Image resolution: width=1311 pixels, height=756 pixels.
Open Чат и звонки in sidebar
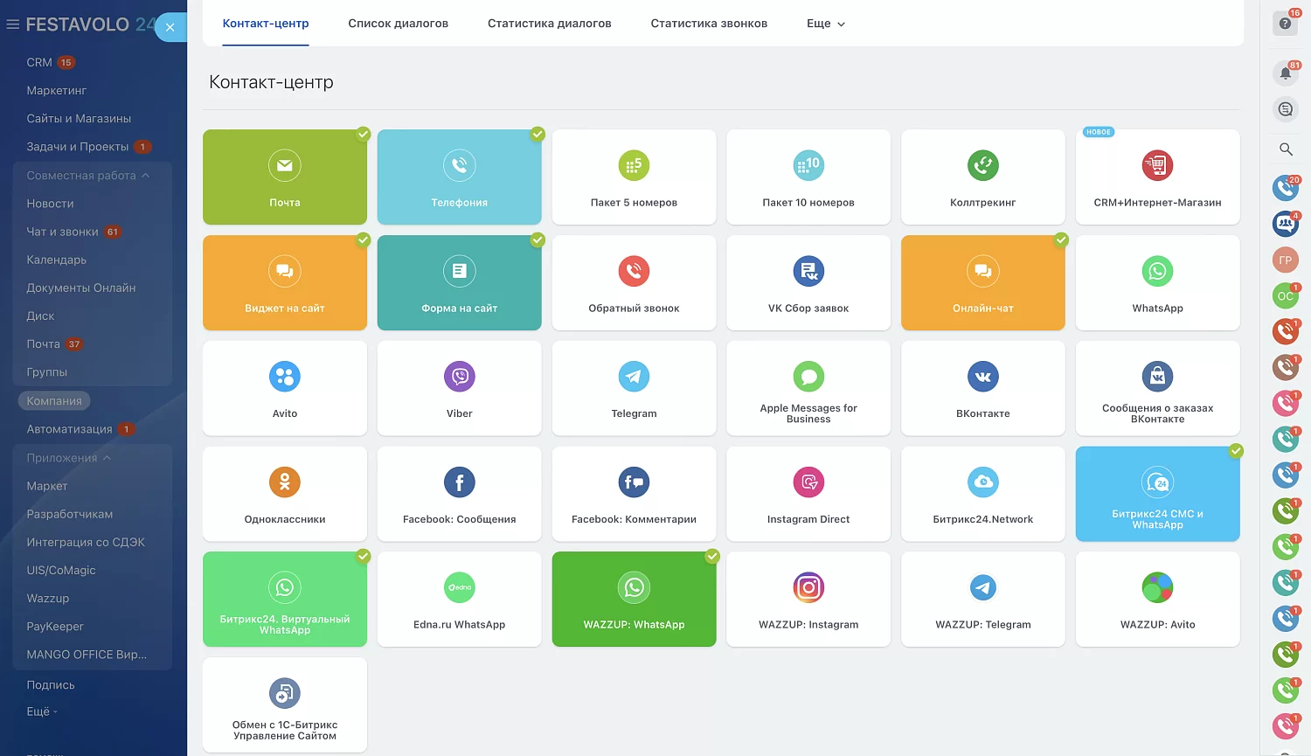(62, 232)
